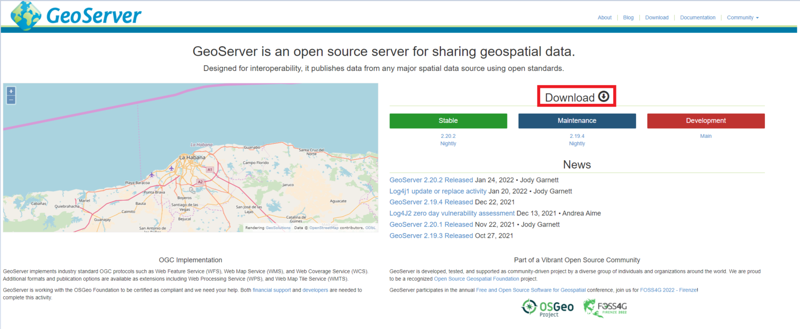Open the About page

tap(604, 18)
